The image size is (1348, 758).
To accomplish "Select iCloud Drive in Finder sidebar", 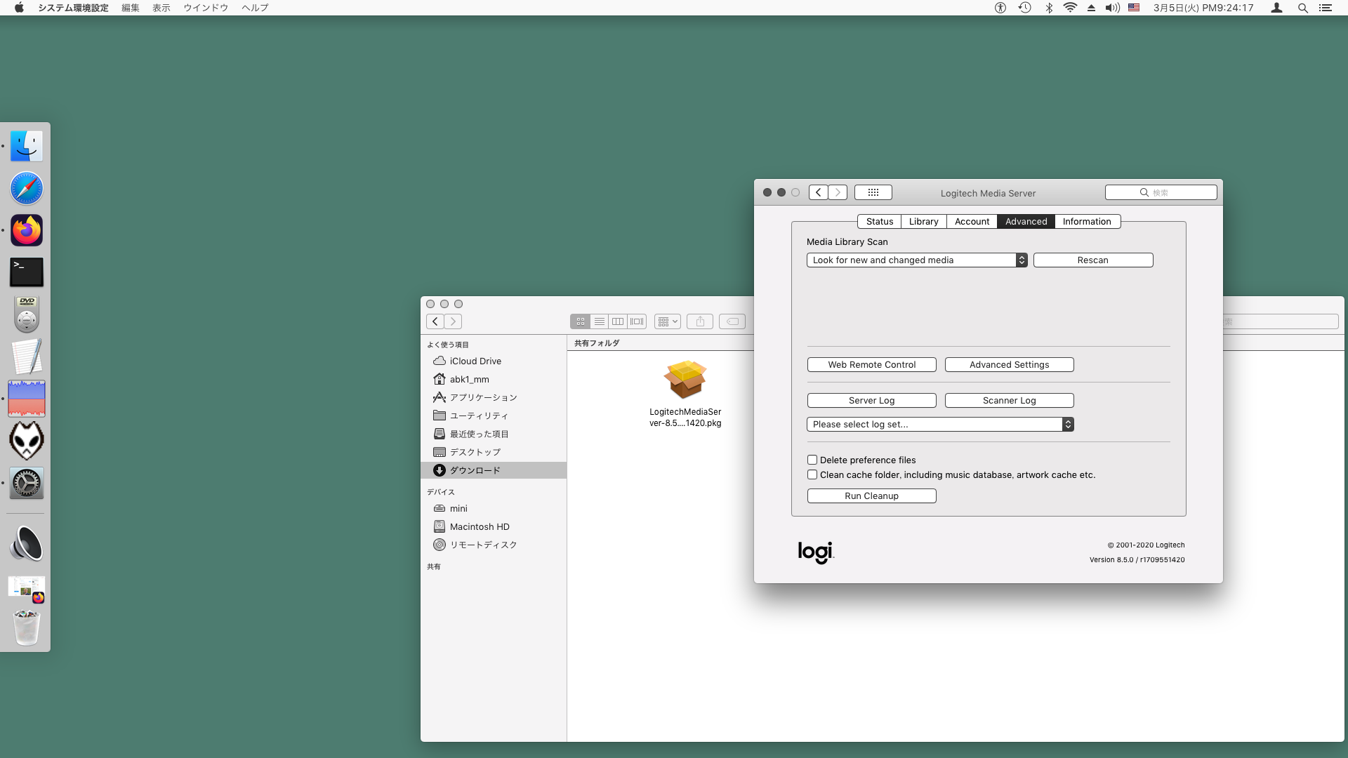I will (494, 361).
